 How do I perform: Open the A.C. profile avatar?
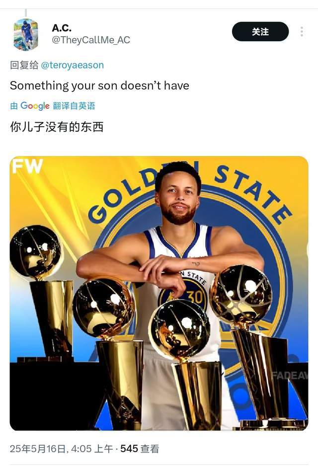26,34
